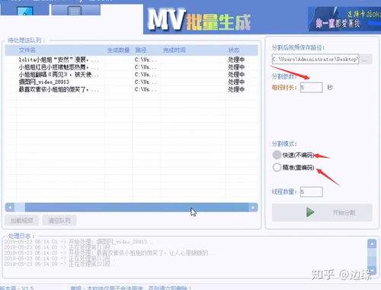
Task: Select the 摄图网_video_28913 queue row
Action: pyautogui.click(x=132, y=82)
